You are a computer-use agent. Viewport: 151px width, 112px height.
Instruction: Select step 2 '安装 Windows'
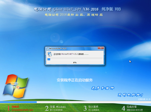pyautogui.click(x=58, y=107)
